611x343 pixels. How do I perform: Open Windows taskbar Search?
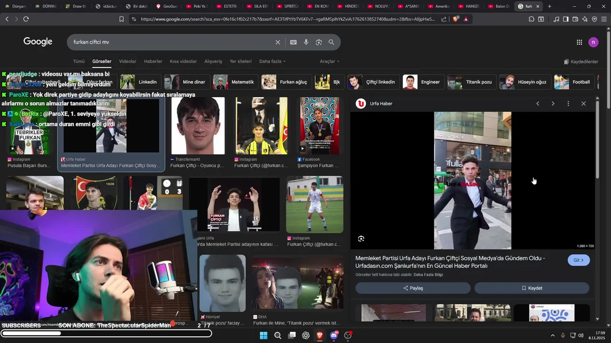tap(278, 335)
